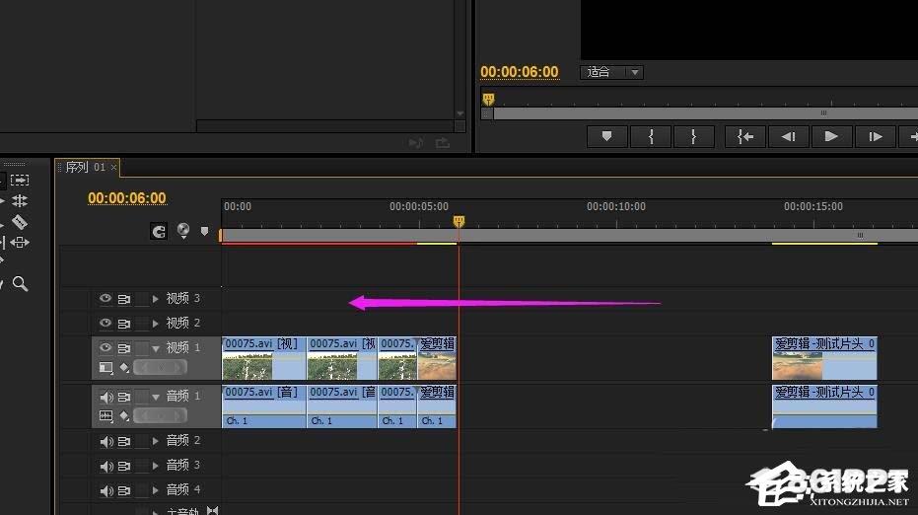Click the timeline playhead marker
This screenshot has height=515, width=918.
(459, 221)
